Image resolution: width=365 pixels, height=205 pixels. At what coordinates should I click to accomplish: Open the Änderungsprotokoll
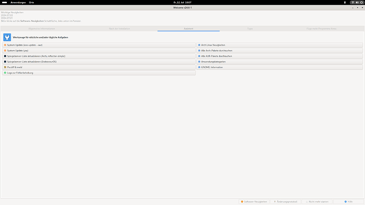point(286,201)
